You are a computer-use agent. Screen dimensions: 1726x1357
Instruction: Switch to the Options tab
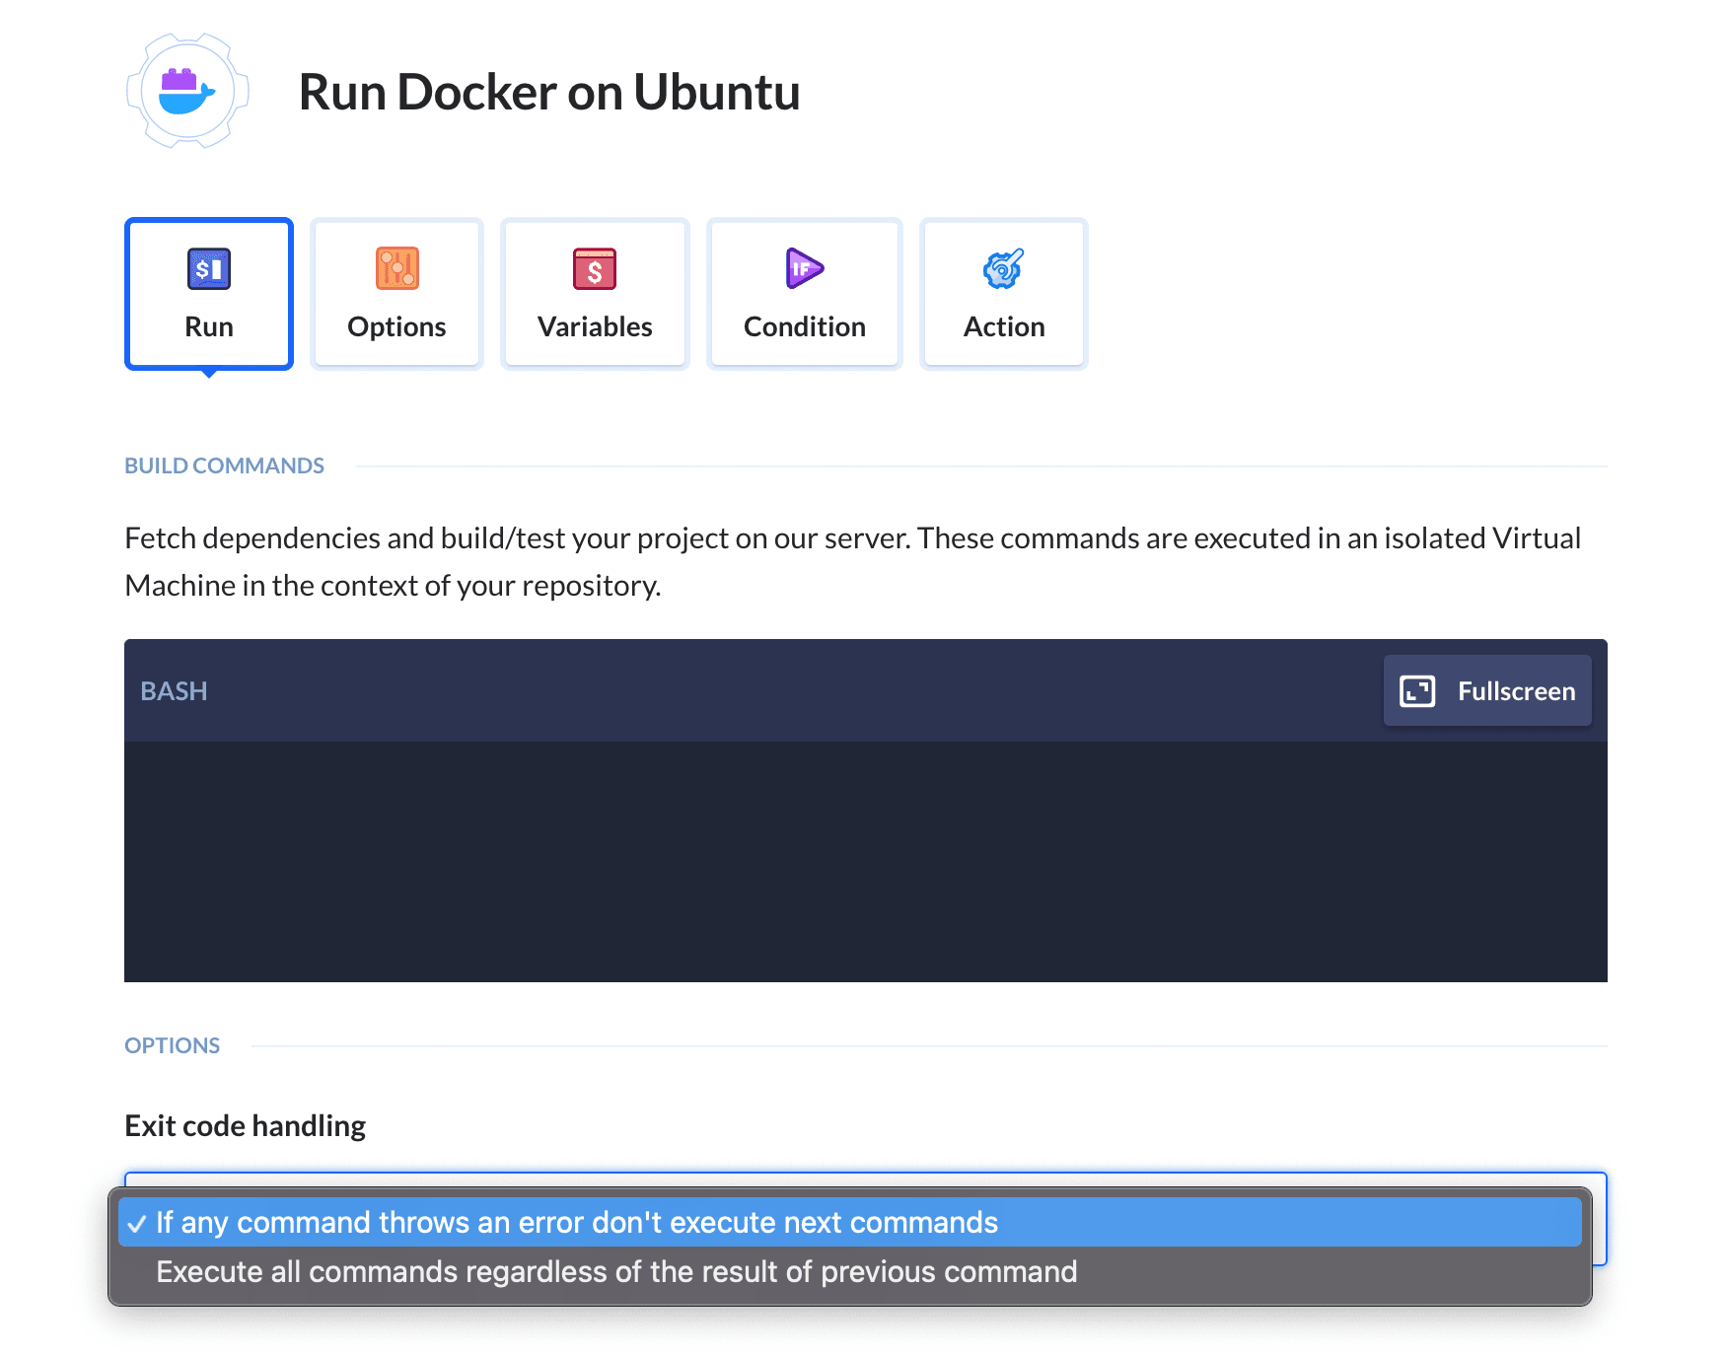pos(396,293)
